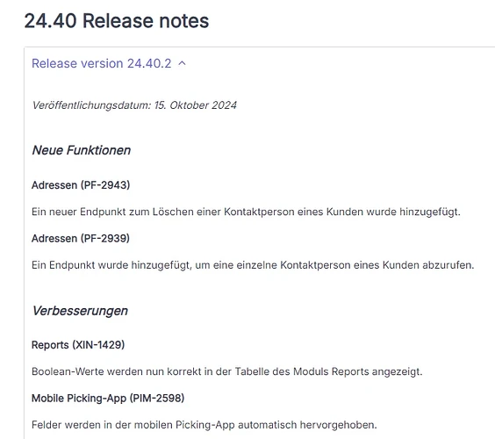Click the word Picking-App in last description line

[x=204, y=425]
